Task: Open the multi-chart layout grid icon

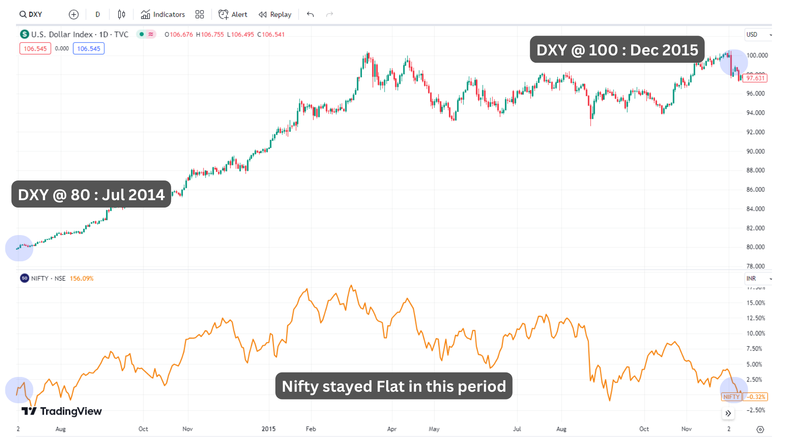Action: point(199,14)
